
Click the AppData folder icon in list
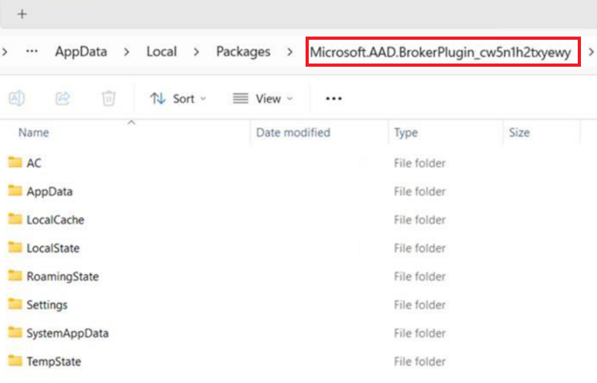click(15, 191)
